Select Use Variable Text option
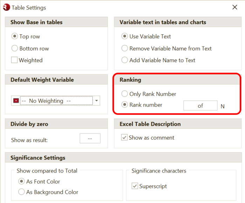The image size is (245, 203). pos(125,36)
